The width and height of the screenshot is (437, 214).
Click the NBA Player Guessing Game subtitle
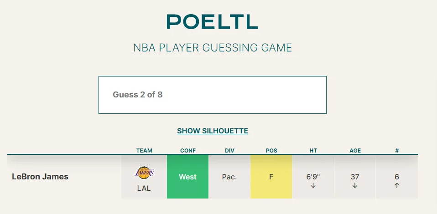[x=213, y=47]
